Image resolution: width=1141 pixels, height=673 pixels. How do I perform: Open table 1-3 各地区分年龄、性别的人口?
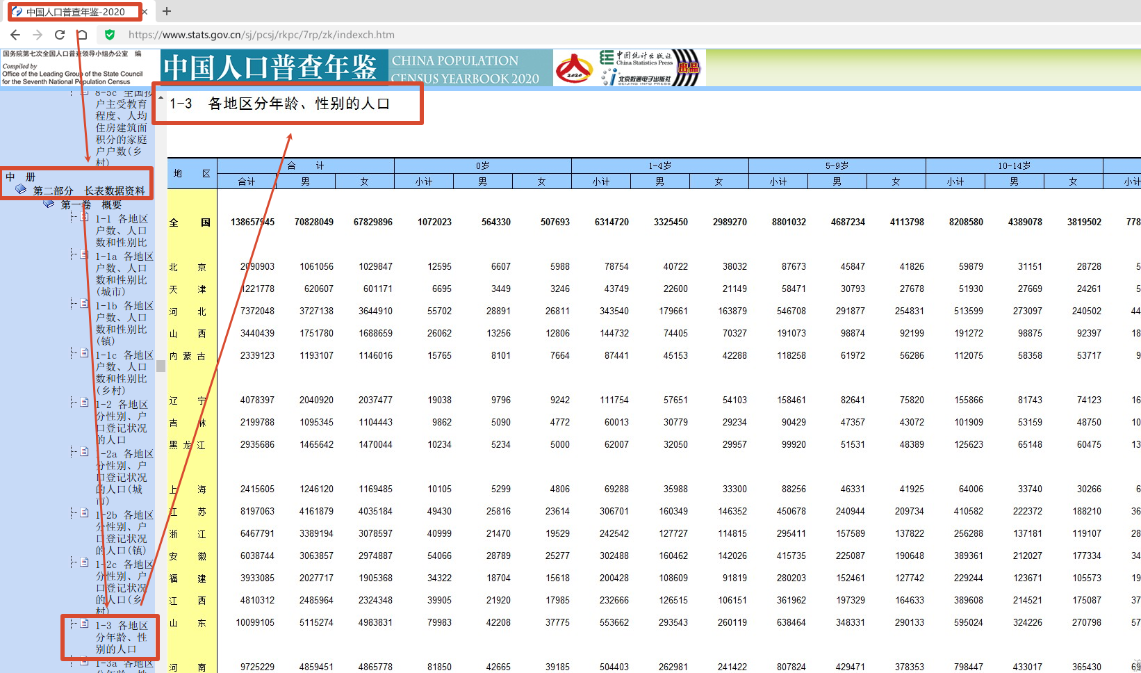[x=122, y=637]
